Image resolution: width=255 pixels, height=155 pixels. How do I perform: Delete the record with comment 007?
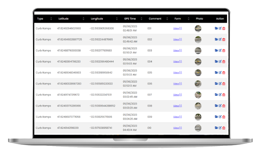coord(224,95)
